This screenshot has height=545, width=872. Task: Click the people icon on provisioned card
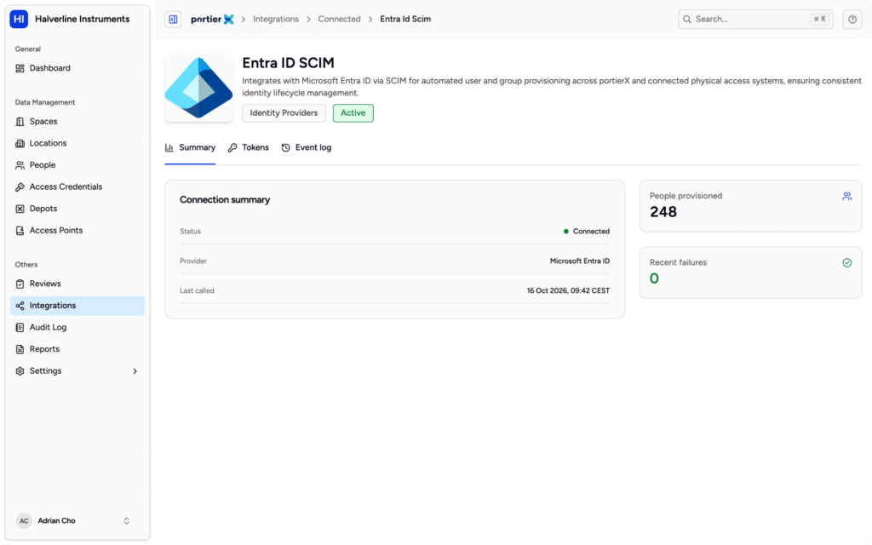pos(846,197)
